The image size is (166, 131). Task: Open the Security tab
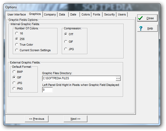pos(110,14)
